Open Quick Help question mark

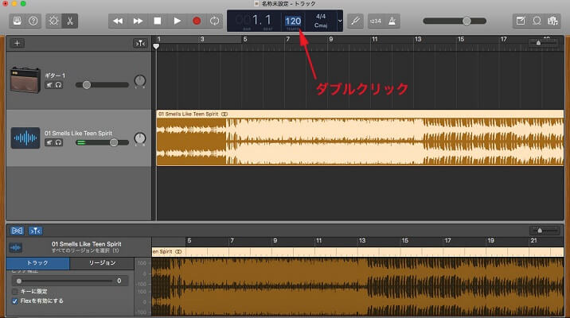(33, 21)
